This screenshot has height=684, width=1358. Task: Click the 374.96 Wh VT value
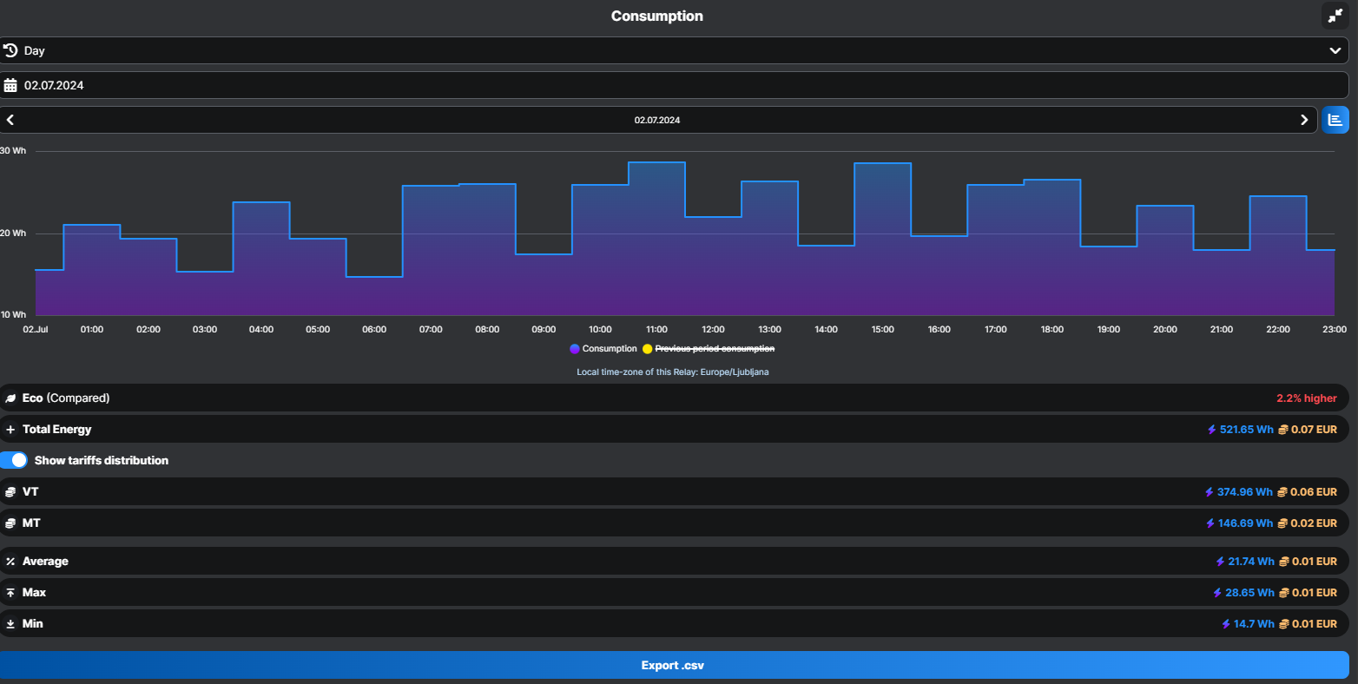coord(1244,492)
